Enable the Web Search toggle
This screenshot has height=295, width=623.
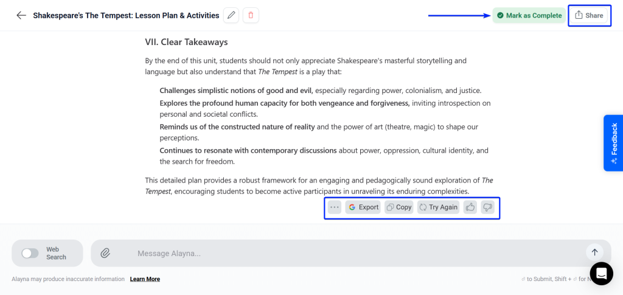(x=30, y=253)
